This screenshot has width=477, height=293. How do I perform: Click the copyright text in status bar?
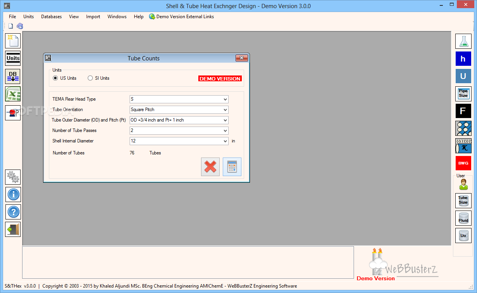point(170,286)
